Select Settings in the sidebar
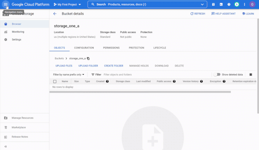This screenshot has height=150, width=259. [x=25, y=40]
